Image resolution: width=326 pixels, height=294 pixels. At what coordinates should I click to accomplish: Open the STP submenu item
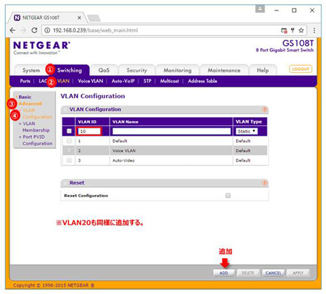(x=147, y=81)
